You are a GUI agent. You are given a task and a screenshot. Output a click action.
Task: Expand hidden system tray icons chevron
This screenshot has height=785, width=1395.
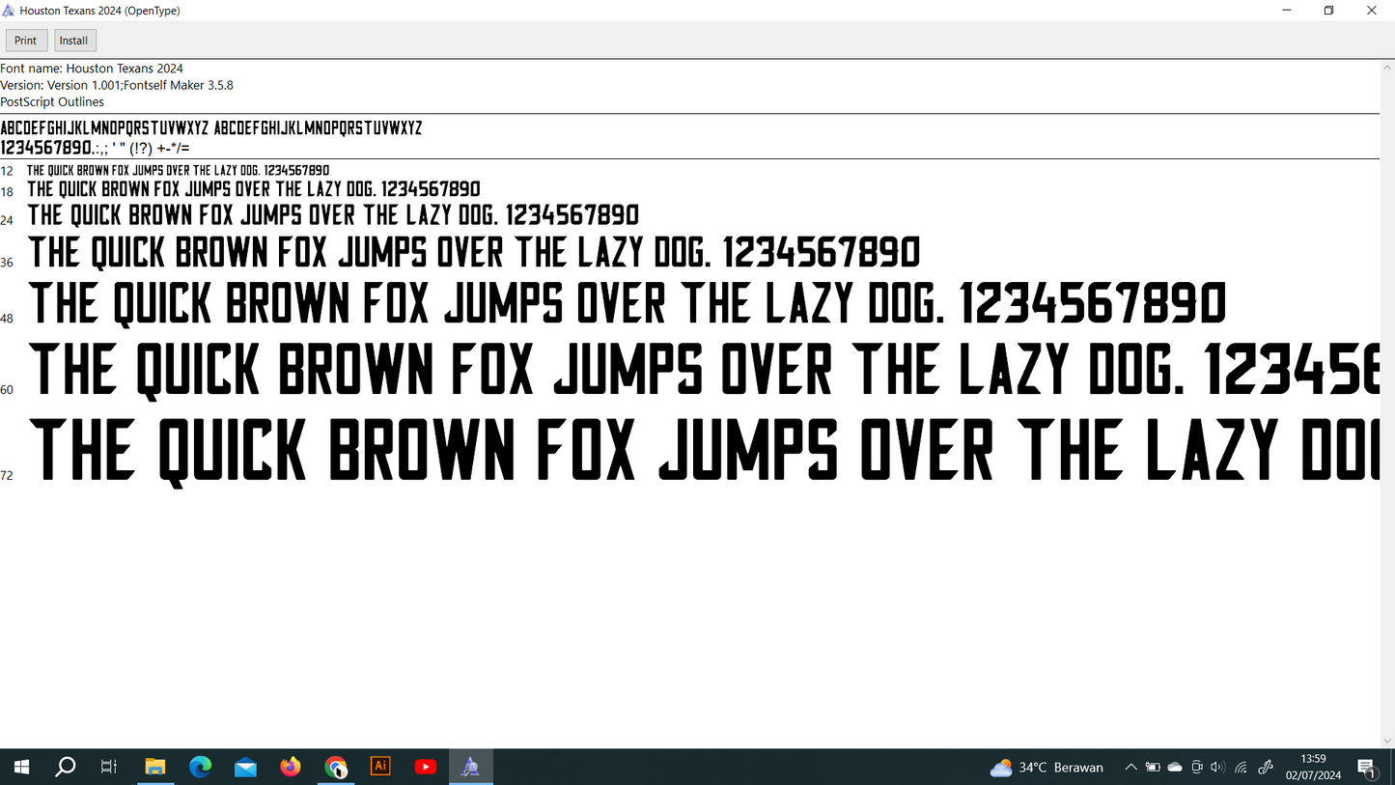[1130, 768]
